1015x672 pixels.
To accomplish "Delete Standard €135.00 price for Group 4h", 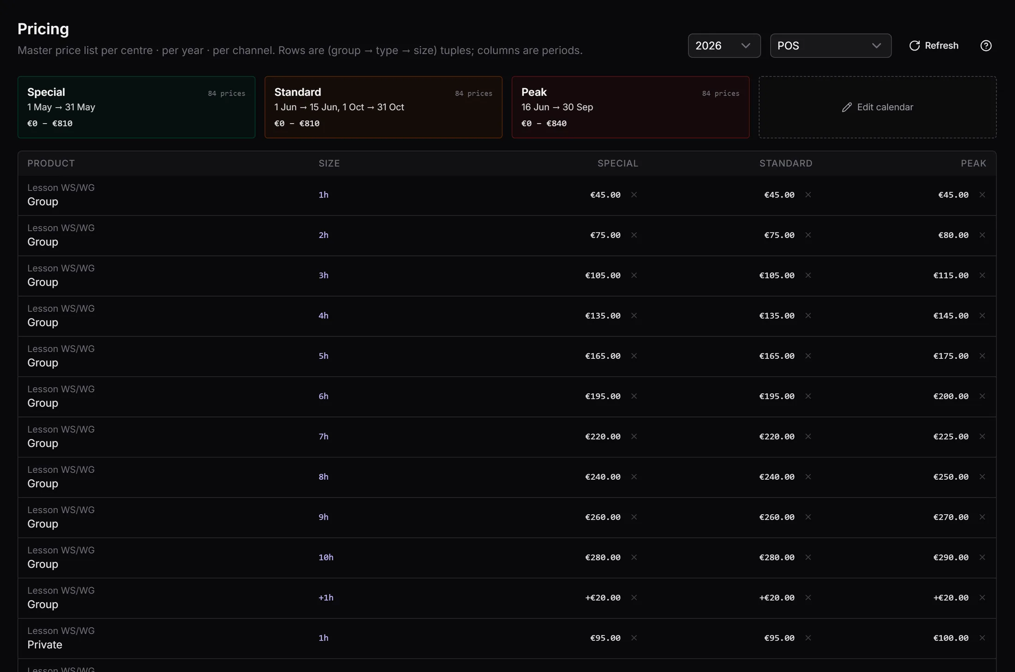I will click(808, 315).
